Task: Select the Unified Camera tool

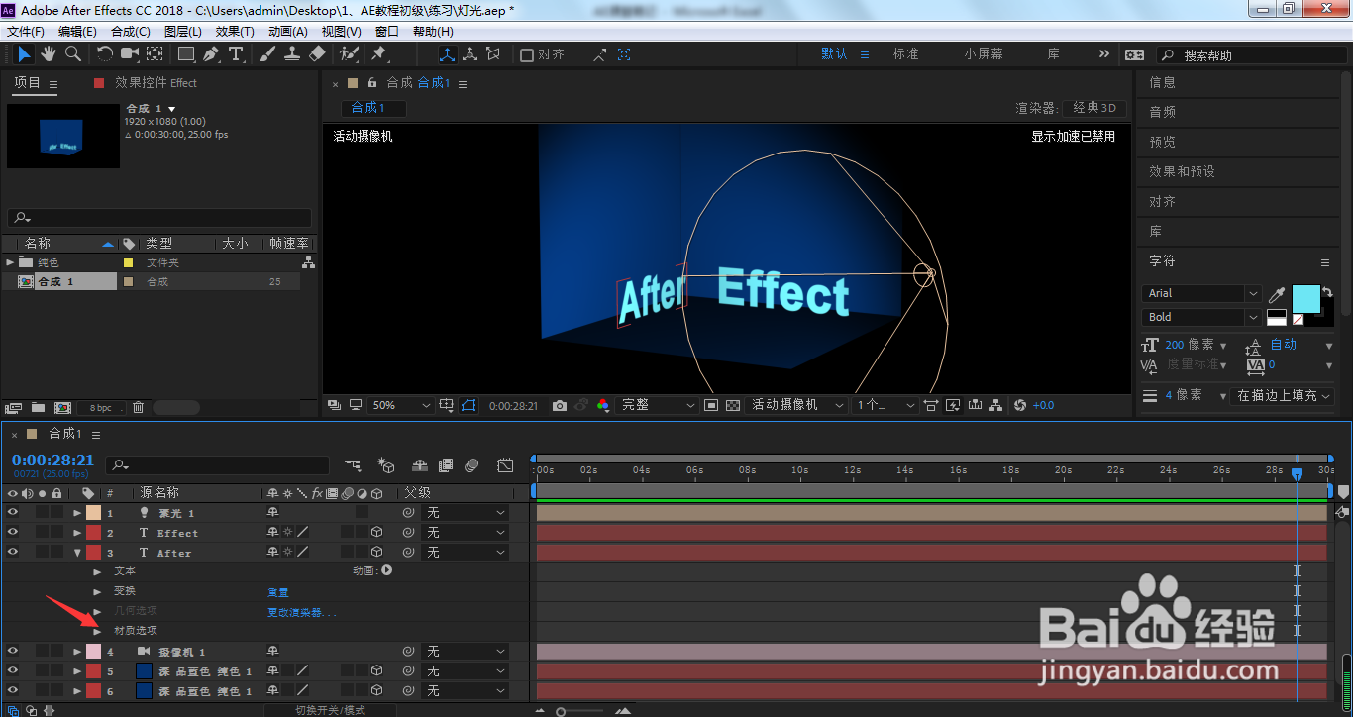Action: tap(130, 54)
